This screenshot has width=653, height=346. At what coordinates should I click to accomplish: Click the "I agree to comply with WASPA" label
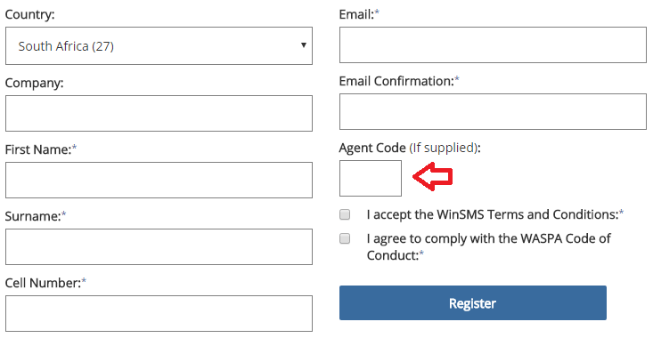click(488, 246)
